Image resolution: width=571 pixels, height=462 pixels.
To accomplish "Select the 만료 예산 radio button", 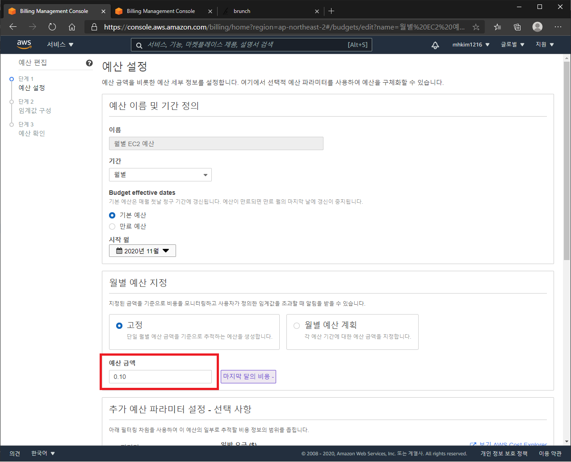I will tap(112, 227).
